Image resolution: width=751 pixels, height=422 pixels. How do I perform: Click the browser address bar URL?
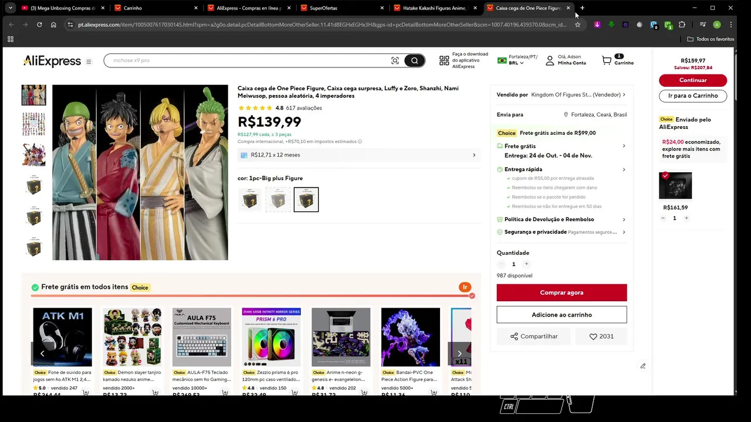click(x=322, y=25)
